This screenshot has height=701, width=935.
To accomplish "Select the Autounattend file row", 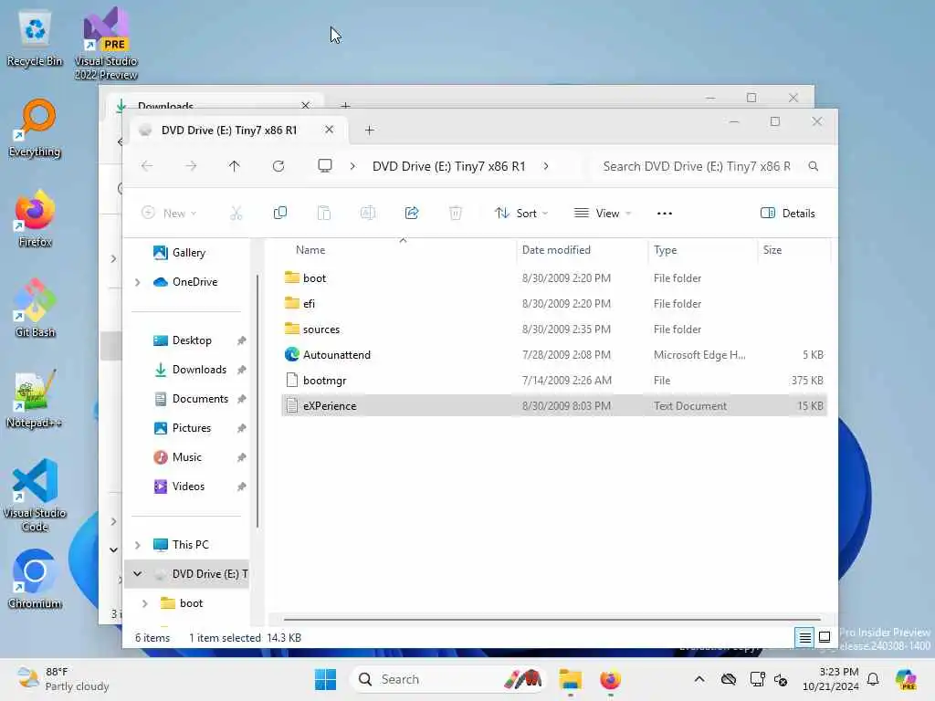I will [x=554, y=355].
